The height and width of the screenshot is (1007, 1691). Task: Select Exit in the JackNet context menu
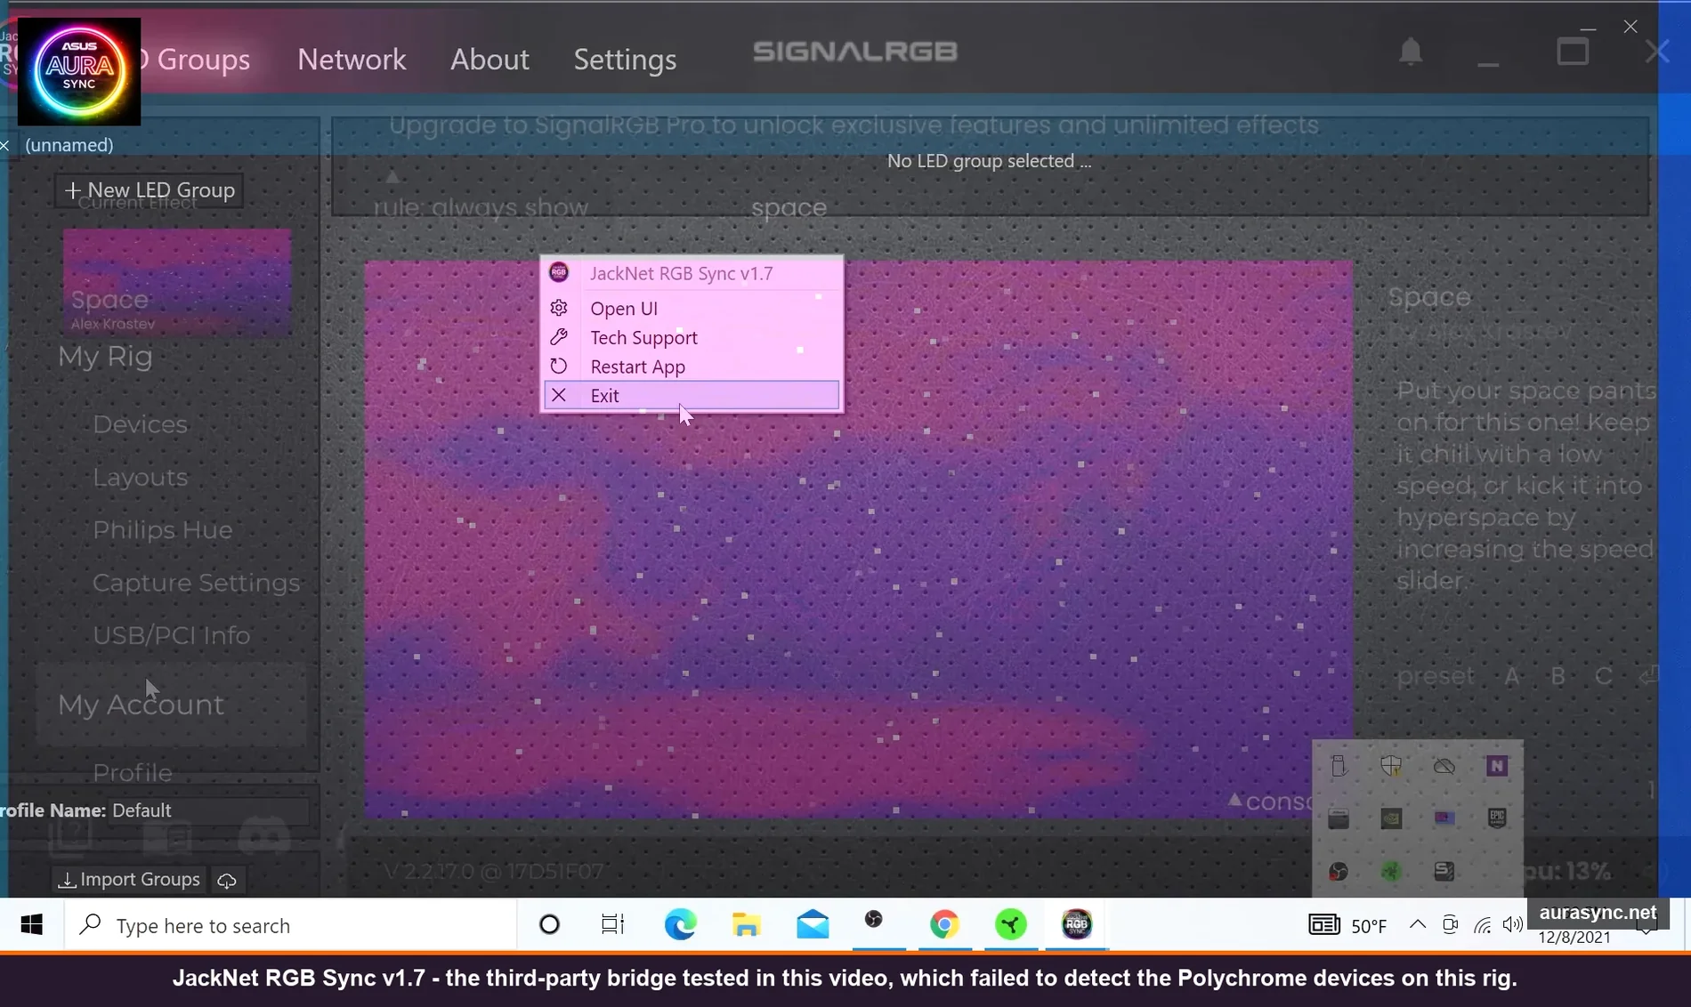604,395
